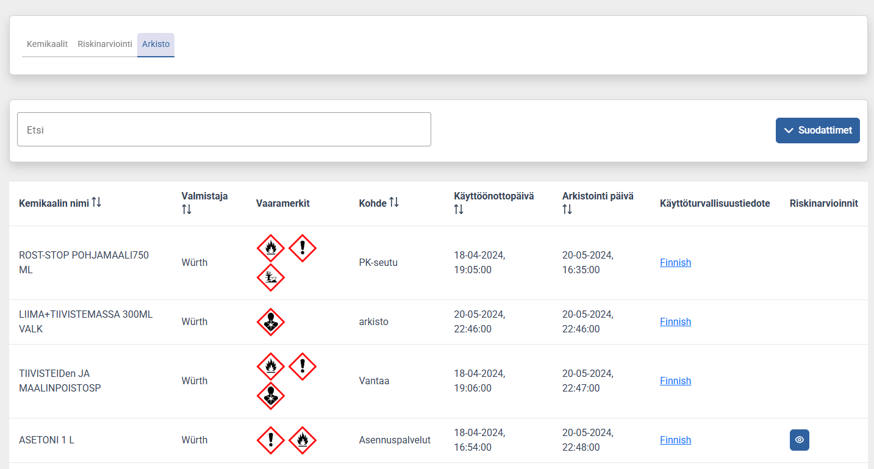Click exclamation hazard symbol for ROST-STOP POHJAMAALI
The width and height of the screenshot is (874, 469).
coord(302,248)
